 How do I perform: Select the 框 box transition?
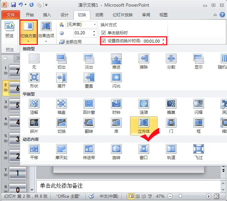pos(199,126)
